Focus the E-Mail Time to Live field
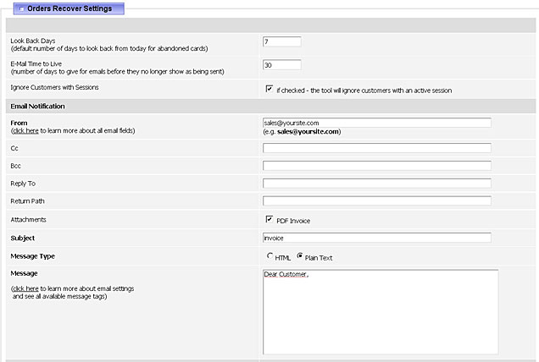 282,65
